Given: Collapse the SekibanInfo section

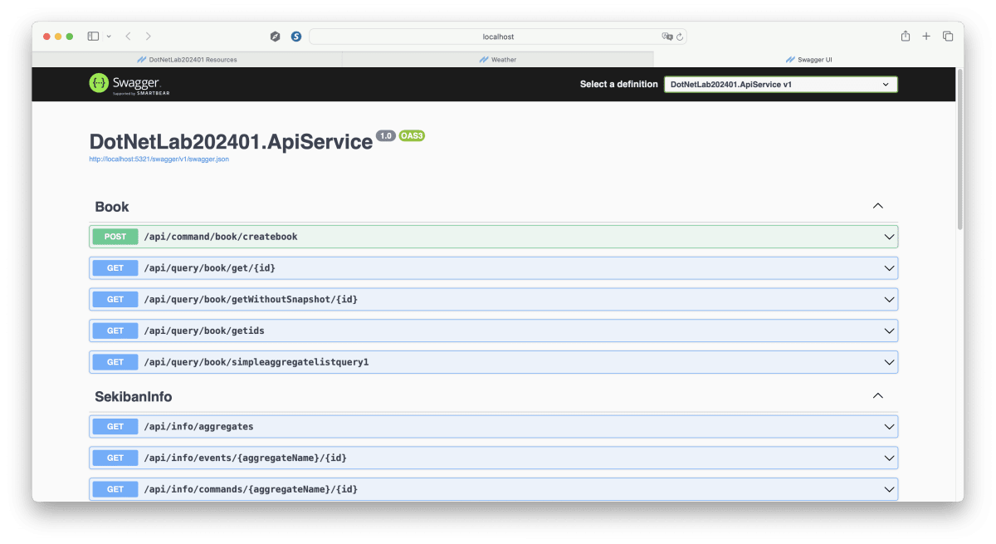Looking at the screenshot, I should [877, 396].
